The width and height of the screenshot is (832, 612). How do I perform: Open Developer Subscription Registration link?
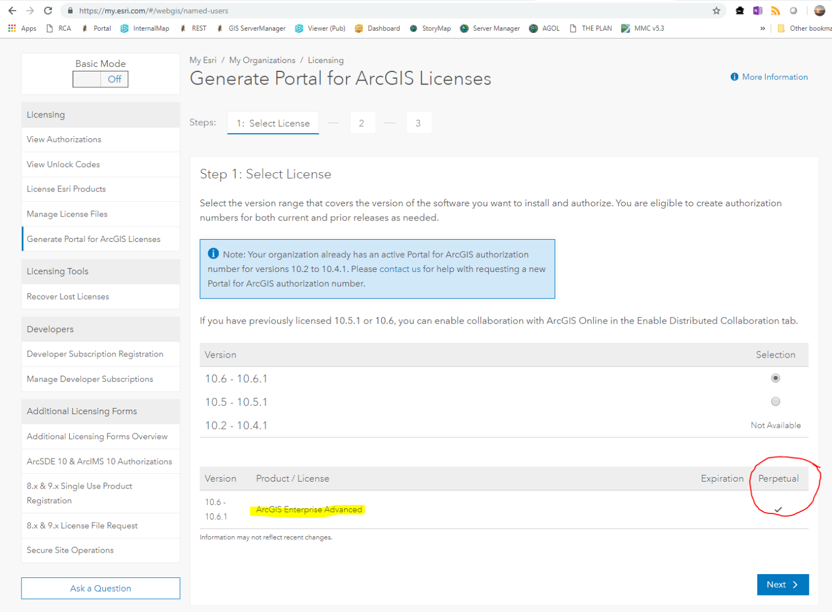point(100,354)
